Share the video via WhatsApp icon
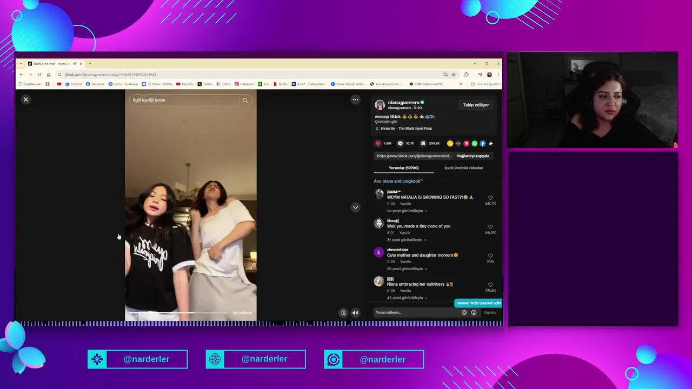Screen dimensions: 692x389 (475, 143)
